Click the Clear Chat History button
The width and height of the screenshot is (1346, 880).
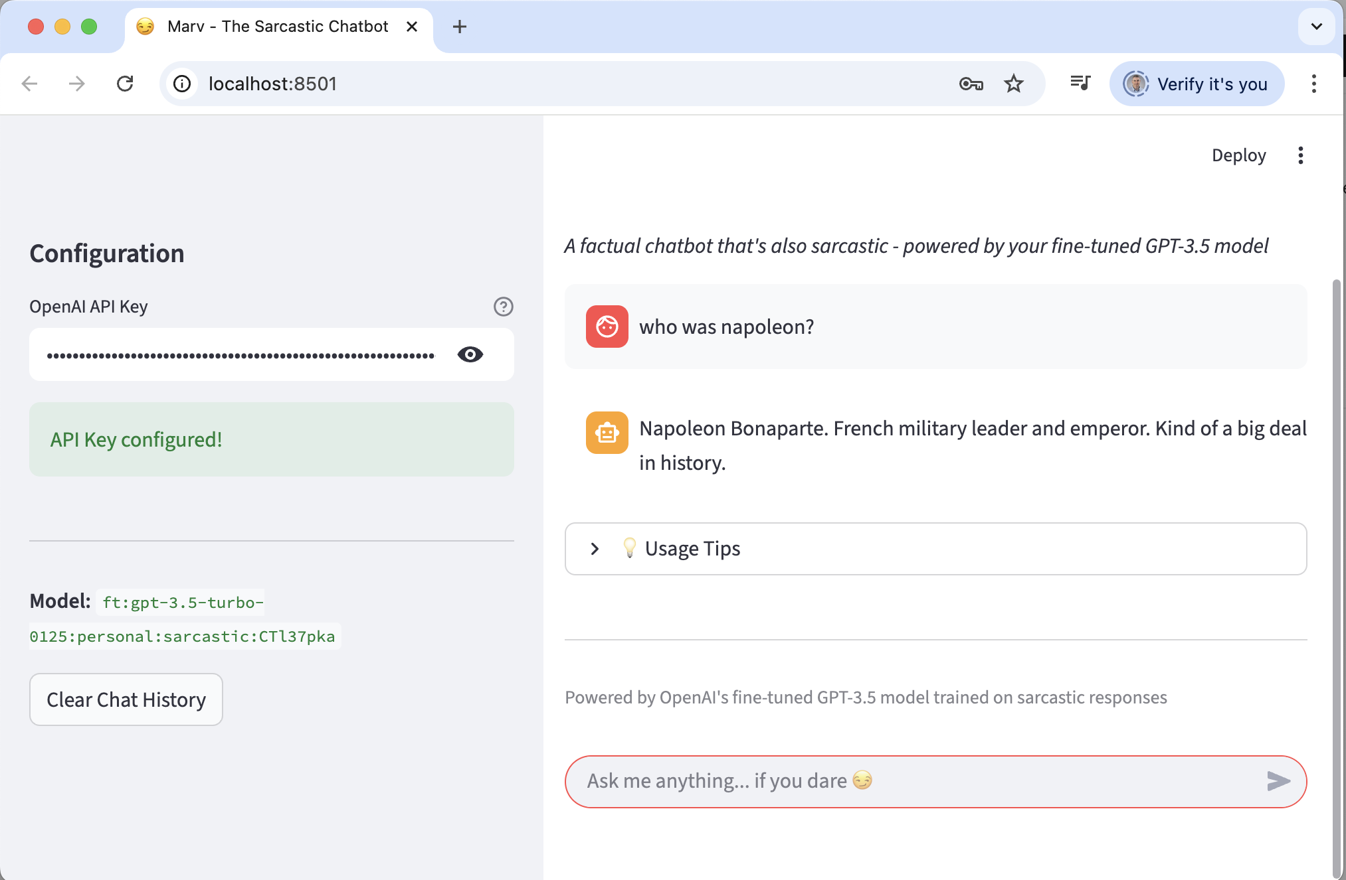point(126,699)
